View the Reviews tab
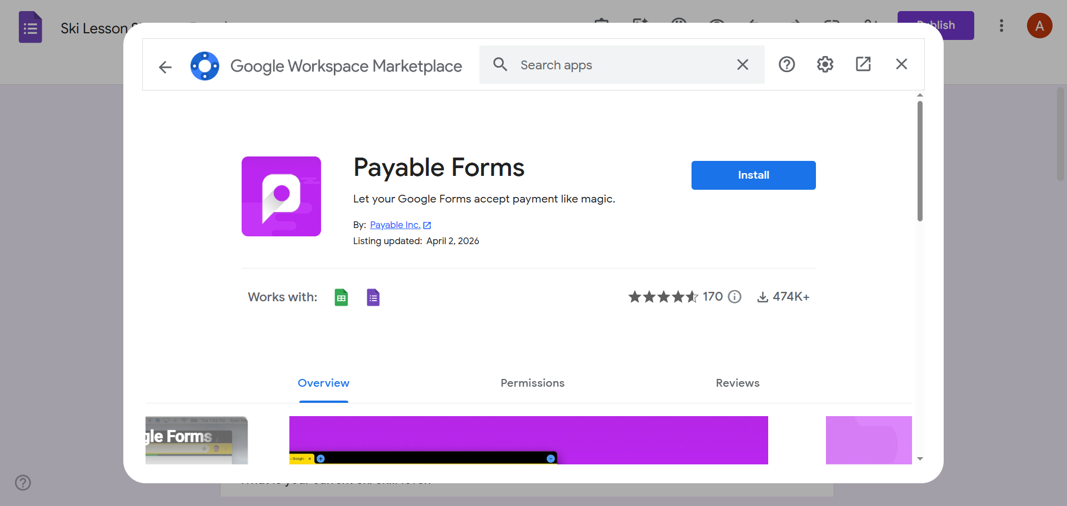 (737, 383)
